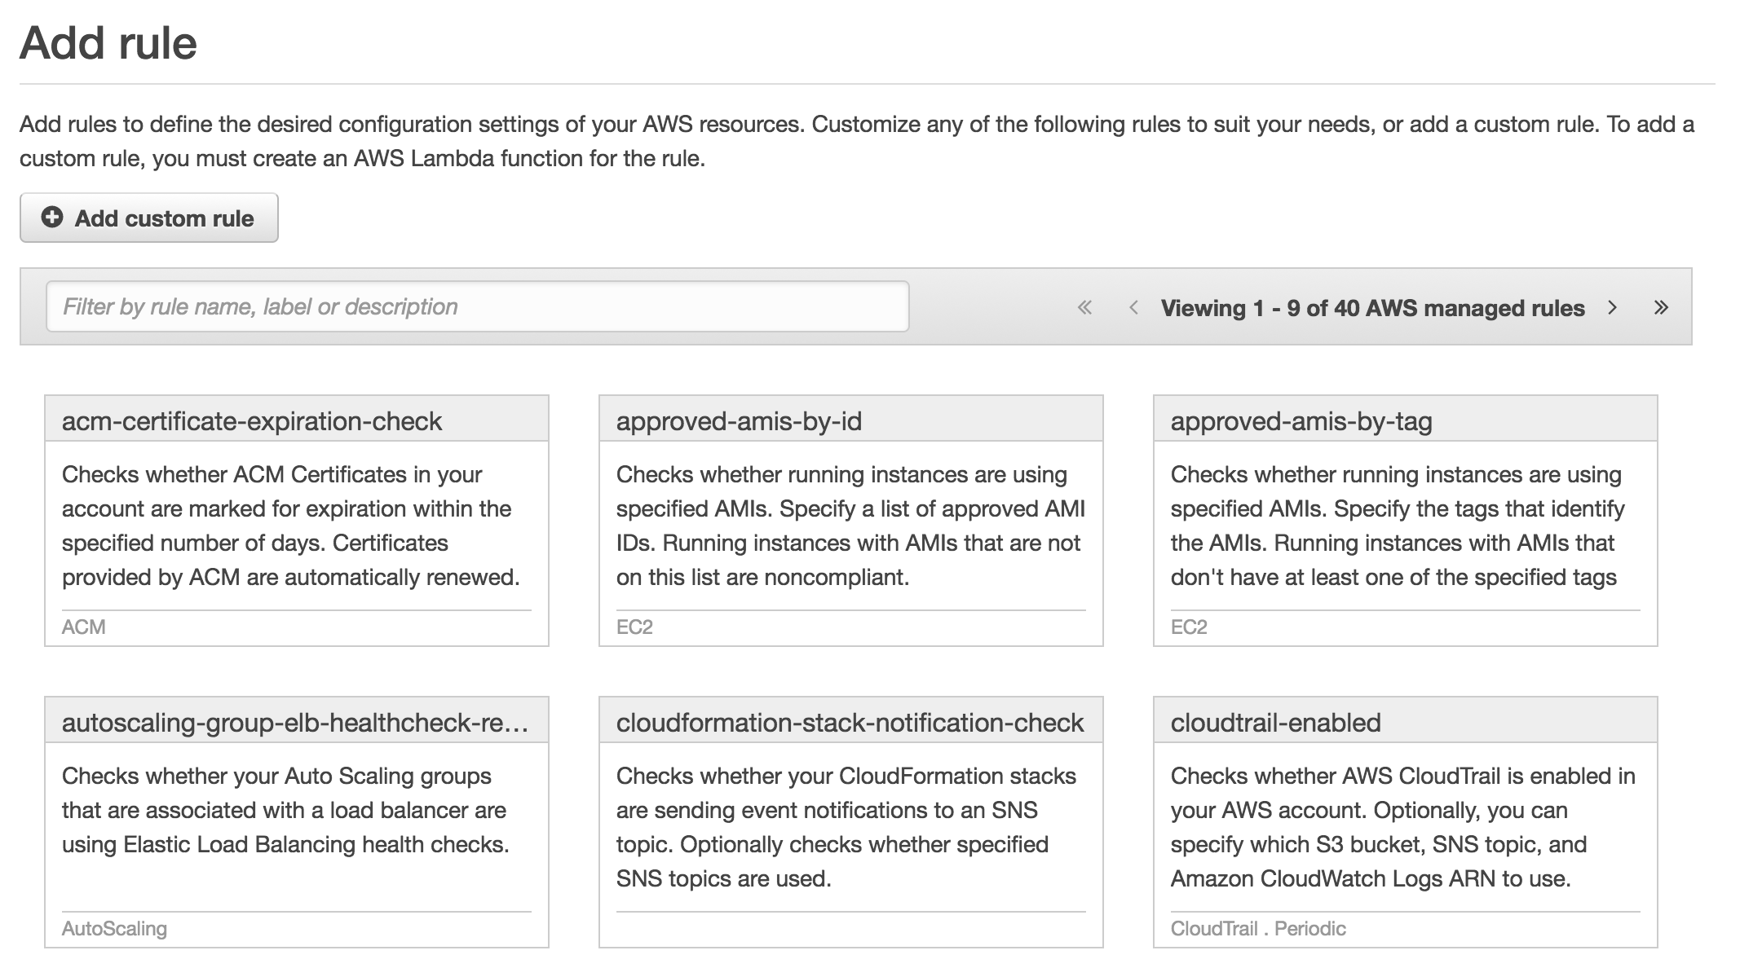Click the AWS CloudTrail description text

pyautogui.click(x=1402, y=827)
